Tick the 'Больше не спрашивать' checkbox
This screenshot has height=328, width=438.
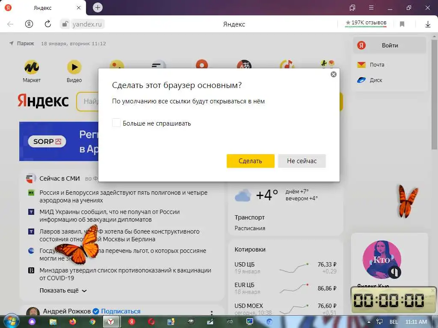[116, 123]
